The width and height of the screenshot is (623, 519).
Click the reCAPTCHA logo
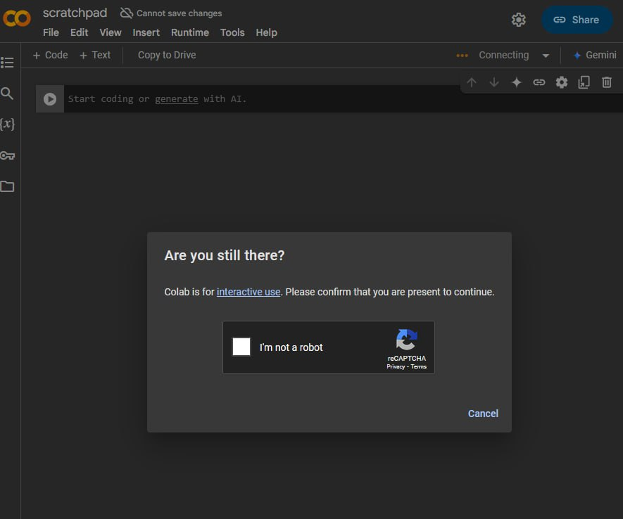pos(406,340)
